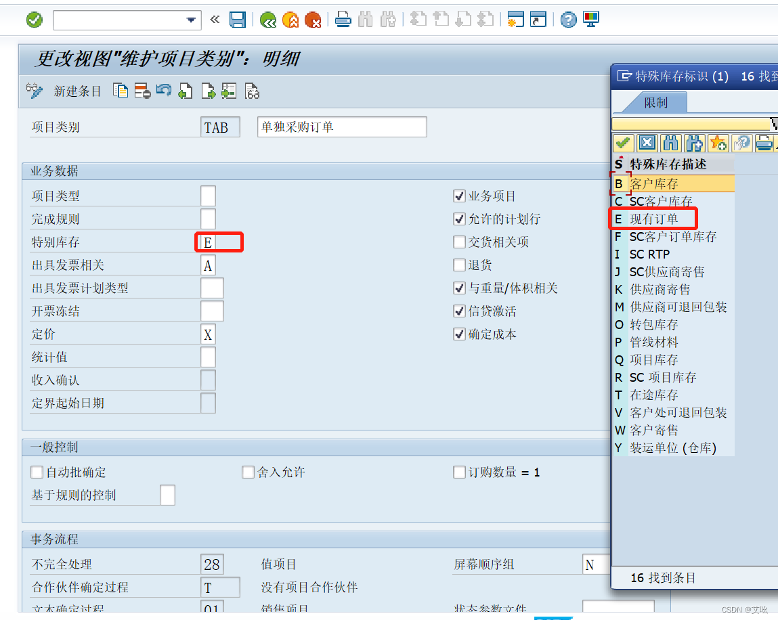Click inside the 项目类别 description input field

pyautogui.click(x=341, y=127)
